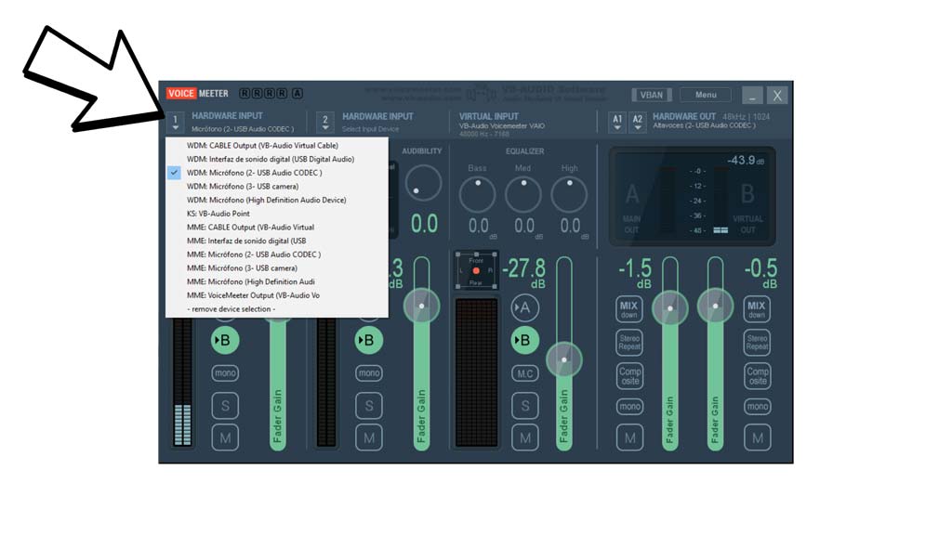
Task: Solo Hardware Input 1 with its S button
Action: pyautogui.click(x=225, y=405)
